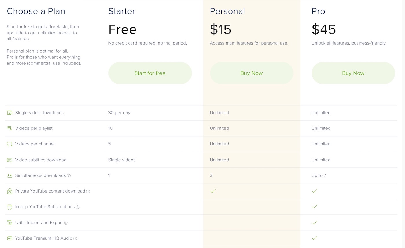Buy the $45 Pro plan
The width and height of the screenshot is (405, 248).
coord(353,73)
